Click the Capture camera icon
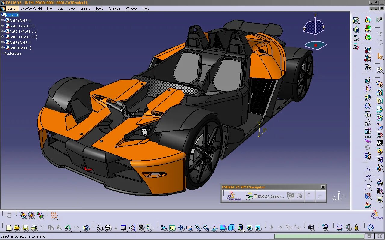Screen dimensions: 385x240 pyautogui.click(x=311, y=228)
